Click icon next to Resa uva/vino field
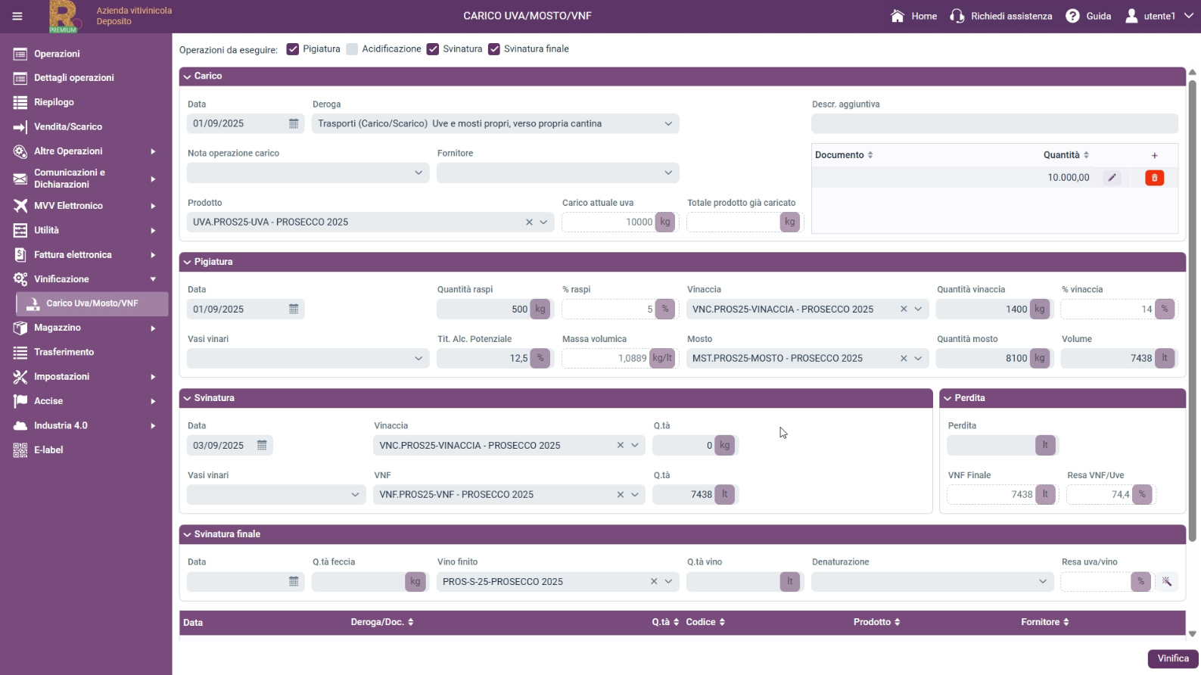 [1166, 581]
